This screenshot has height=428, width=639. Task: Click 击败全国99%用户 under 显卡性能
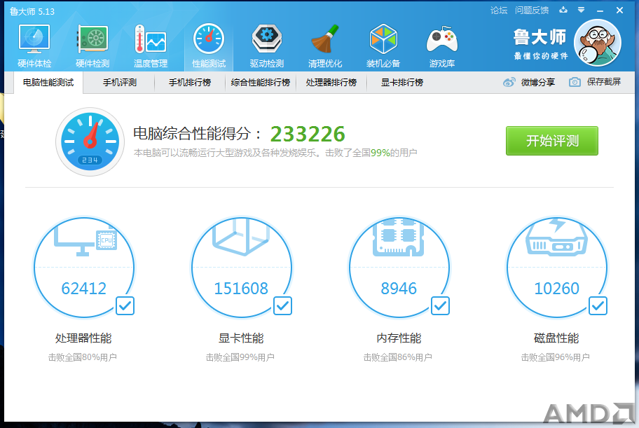pyautogui.click(x=240, y=357)
